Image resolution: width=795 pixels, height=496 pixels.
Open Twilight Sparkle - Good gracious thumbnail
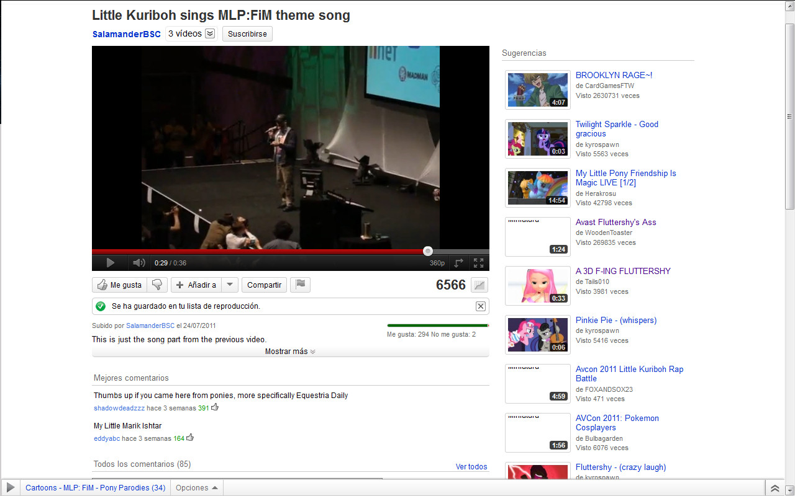coord(538,139)
